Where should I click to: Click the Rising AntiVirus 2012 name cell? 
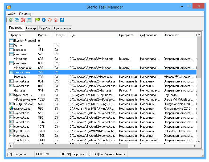tap(177, 109)
